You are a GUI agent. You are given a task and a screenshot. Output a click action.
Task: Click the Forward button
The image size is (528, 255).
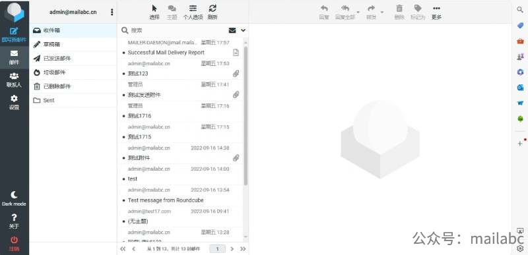372,12
